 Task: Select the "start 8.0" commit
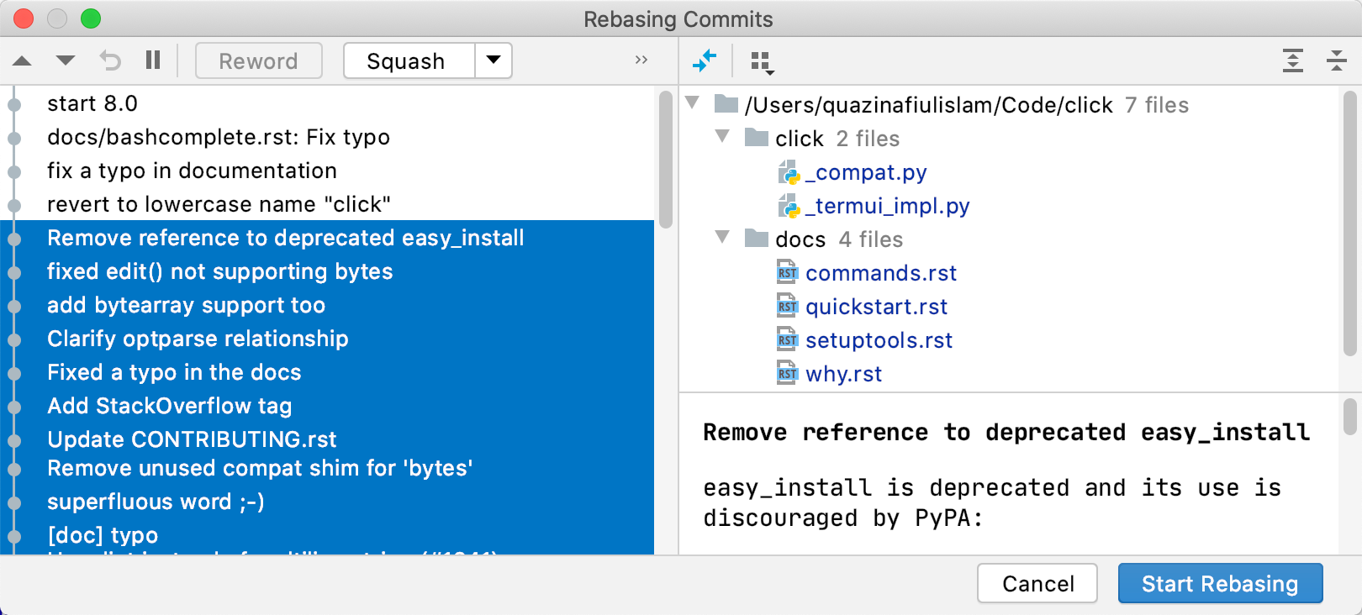[x=92, y=103]
